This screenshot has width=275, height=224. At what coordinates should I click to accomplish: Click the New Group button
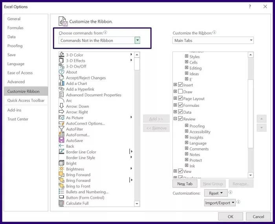[x=213, y=184]
